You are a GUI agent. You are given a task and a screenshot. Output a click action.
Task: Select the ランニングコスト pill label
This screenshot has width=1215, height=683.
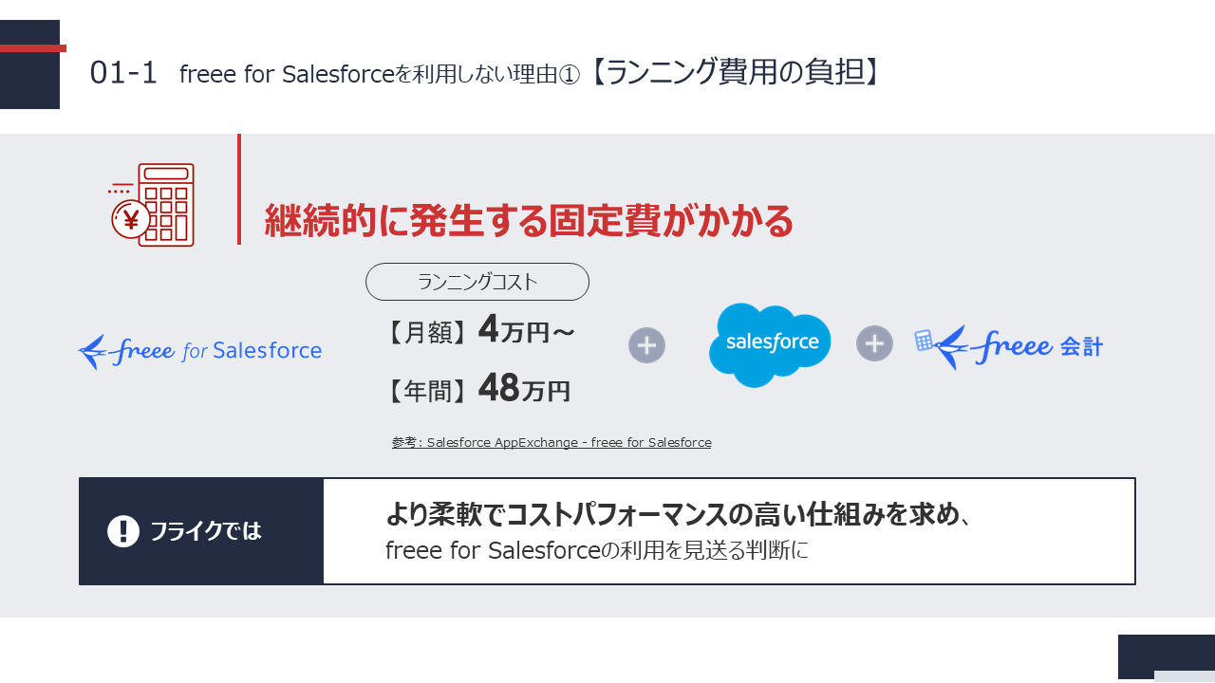[x=477, y=282]
